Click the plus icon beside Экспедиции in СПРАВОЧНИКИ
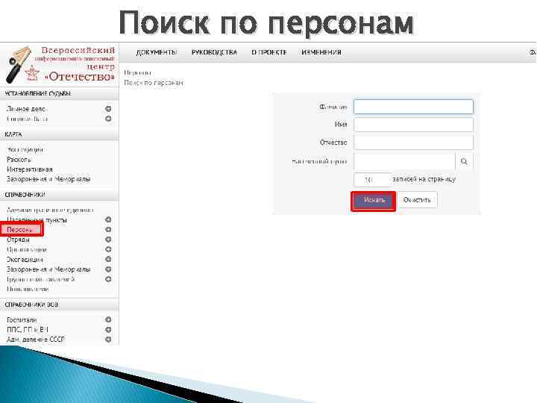This screenshot has height=403, width=537. pyautogui.click(x=108, y=260)
